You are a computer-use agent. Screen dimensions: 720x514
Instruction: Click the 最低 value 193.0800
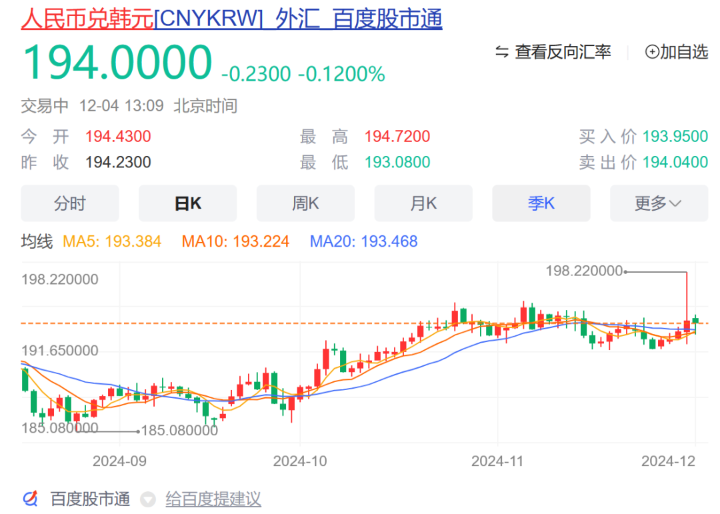[x=397, y=162]
